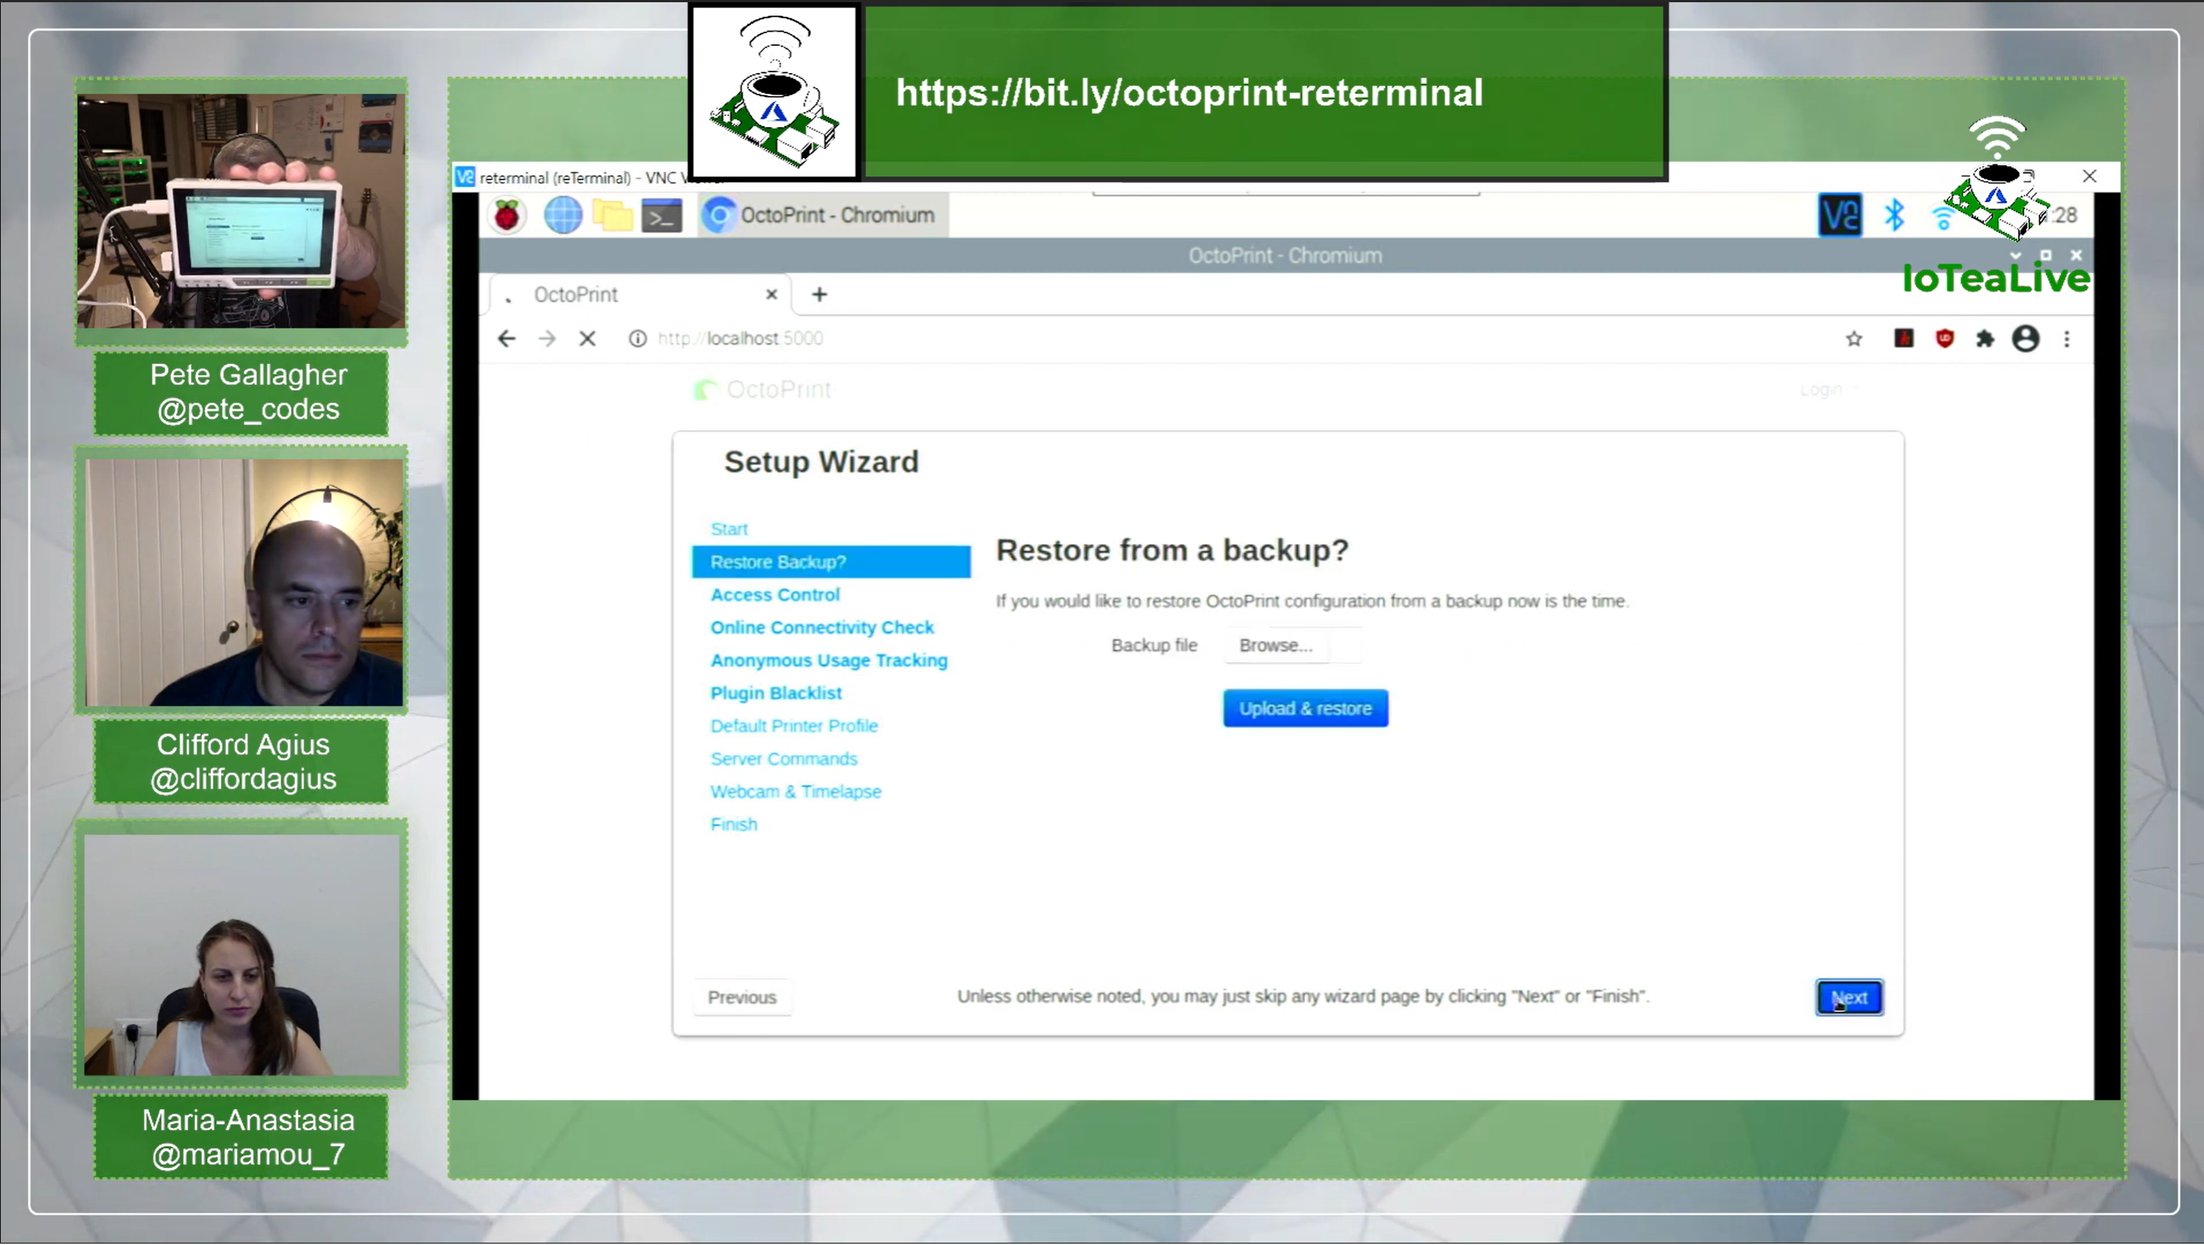2204x1245 pixels.
Task: Open the Bluetooth tray icon
Action: coord(1895,215)
